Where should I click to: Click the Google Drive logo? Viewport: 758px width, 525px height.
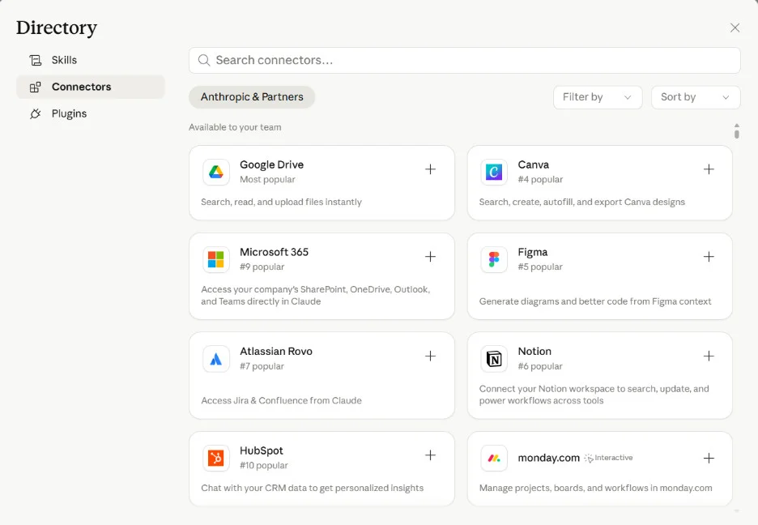coord(216,172)
